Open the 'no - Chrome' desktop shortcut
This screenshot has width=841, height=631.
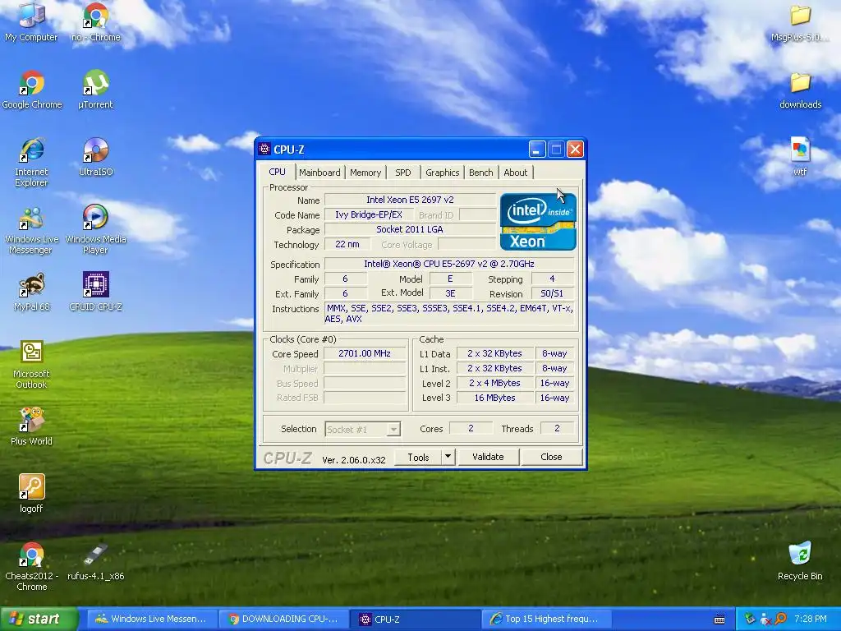pos(95,21)
